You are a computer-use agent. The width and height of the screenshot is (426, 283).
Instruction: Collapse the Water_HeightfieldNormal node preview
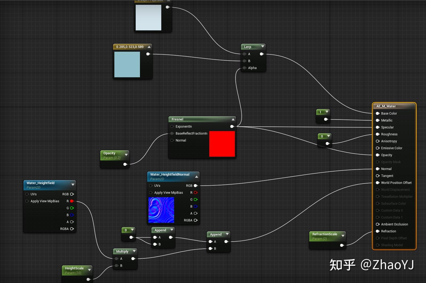196,177
